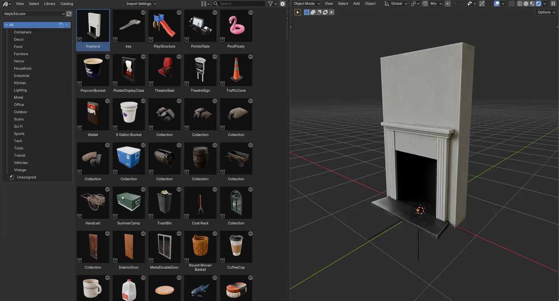559x301 pixels.
Task: Click the globe icon on Handcart asset
Action: coord(107,189)
